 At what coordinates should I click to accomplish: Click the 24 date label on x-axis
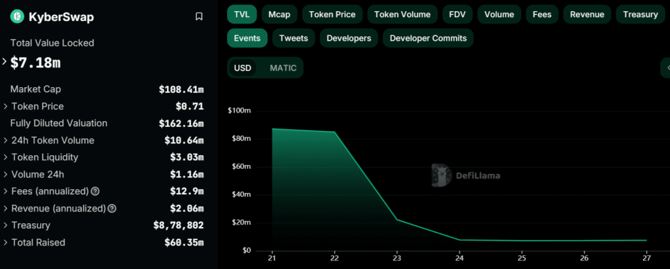459,259
